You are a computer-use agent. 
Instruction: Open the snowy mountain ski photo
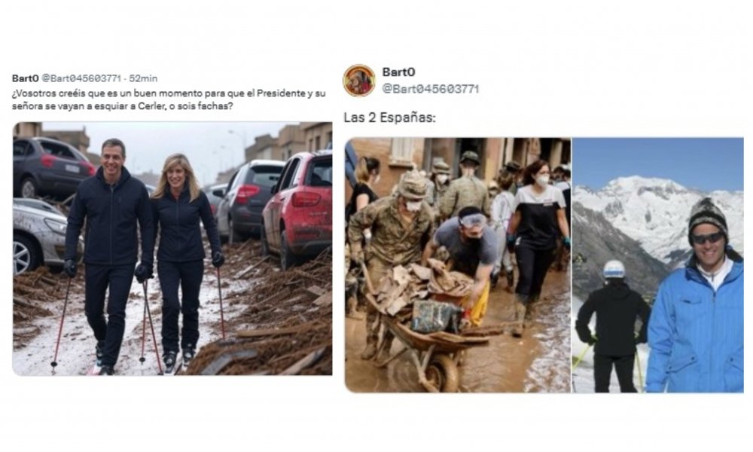point(657,264)
